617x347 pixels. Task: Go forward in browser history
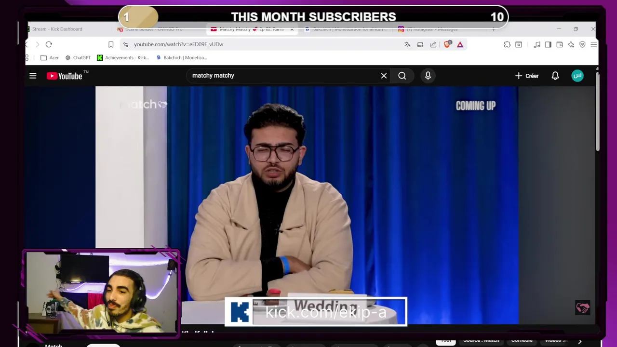tap(38, 44)
